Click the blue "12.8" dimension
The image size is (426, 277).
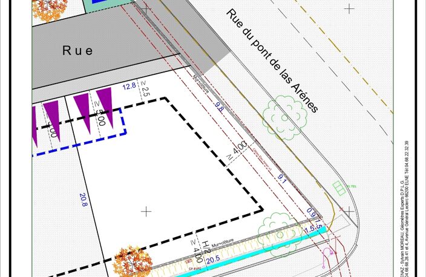coord(129,86)
